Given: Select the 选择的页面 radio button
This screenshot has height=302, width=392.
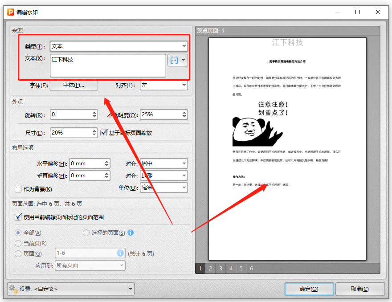Looking at the screenshot, I should pyautogui.click(x=86, y=233).
